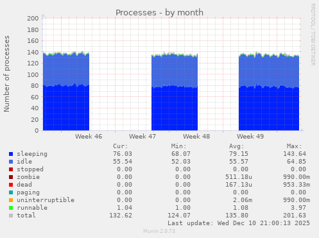Click zombie average value 511.18u

pos(239,177)
